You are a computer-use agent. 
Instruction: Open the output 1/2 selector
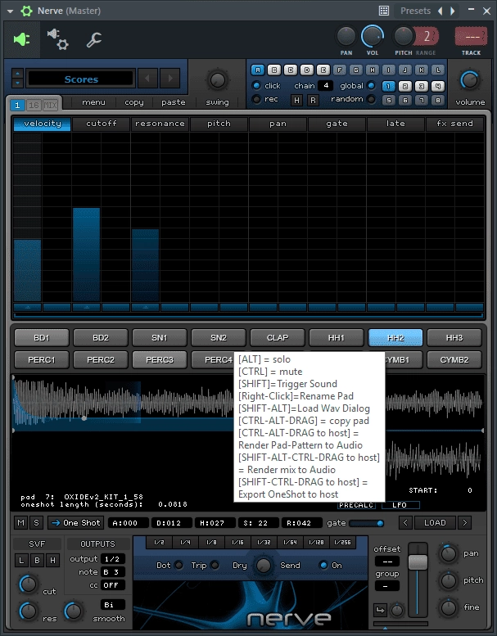(112, 559)
